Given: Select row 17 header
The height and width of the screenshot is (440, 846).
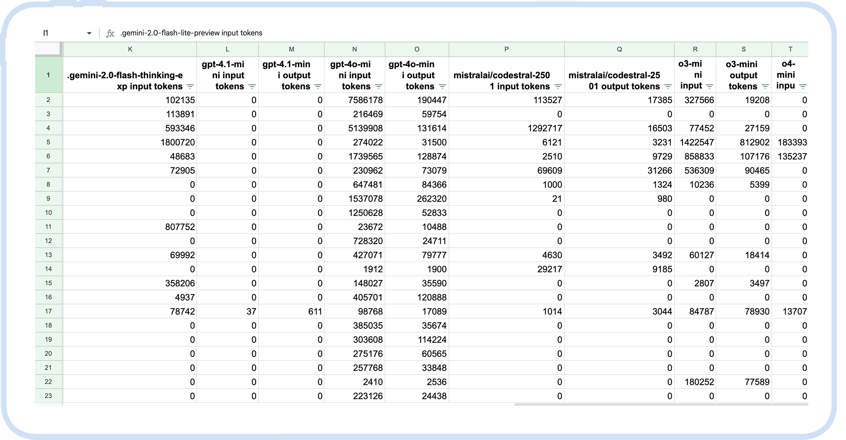Looking at the screenshot, I should pyautogui.click(x=48, y=311).
